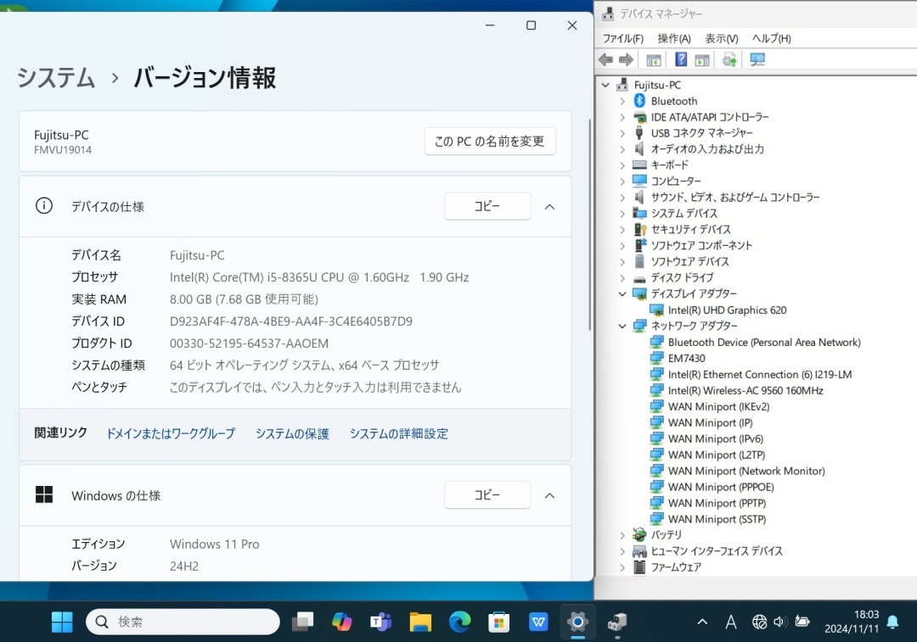Click Settings gear icon on taskbar
Viewport: 917px width, 642px height.
coord(577,622)
